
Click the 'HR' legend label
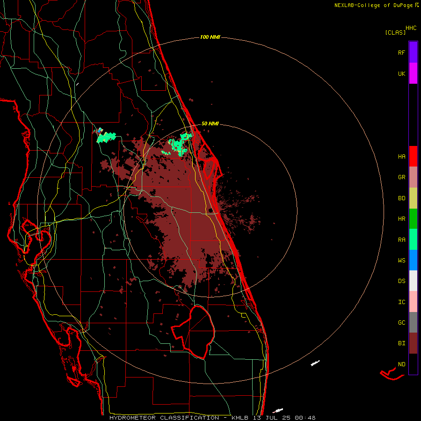(x=401, y=219)
